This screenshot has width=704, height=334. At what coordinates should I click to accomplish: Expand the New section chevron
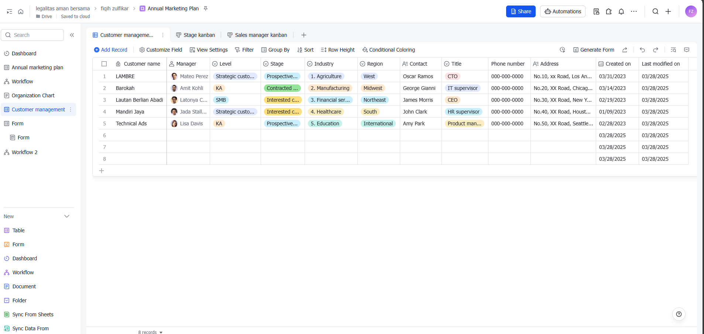(x=67, y=216)
